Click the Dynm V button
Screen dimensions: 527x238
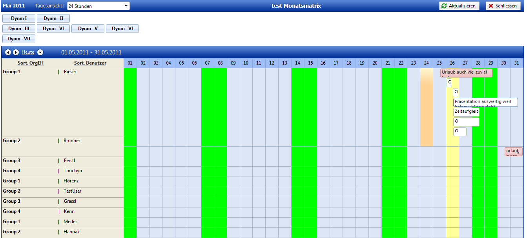point(88,29)
